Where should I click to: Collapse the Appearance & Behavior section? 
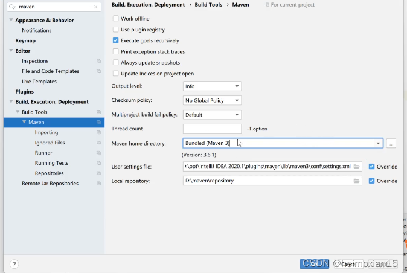point(11,20)
